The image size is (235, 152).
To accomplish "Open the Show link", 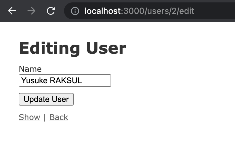I will click(x=30, y=117).
